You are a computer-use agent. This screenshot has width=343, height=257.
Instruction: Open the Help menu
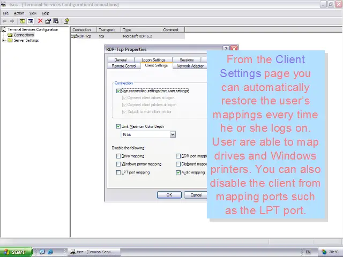click(46, 13)
